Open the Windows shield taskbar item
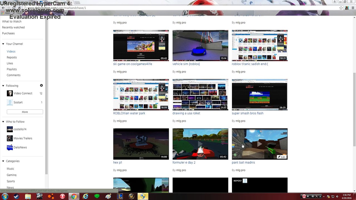This screenshot has width=356, height=200. pyautogui.click(x=143, y=196)
